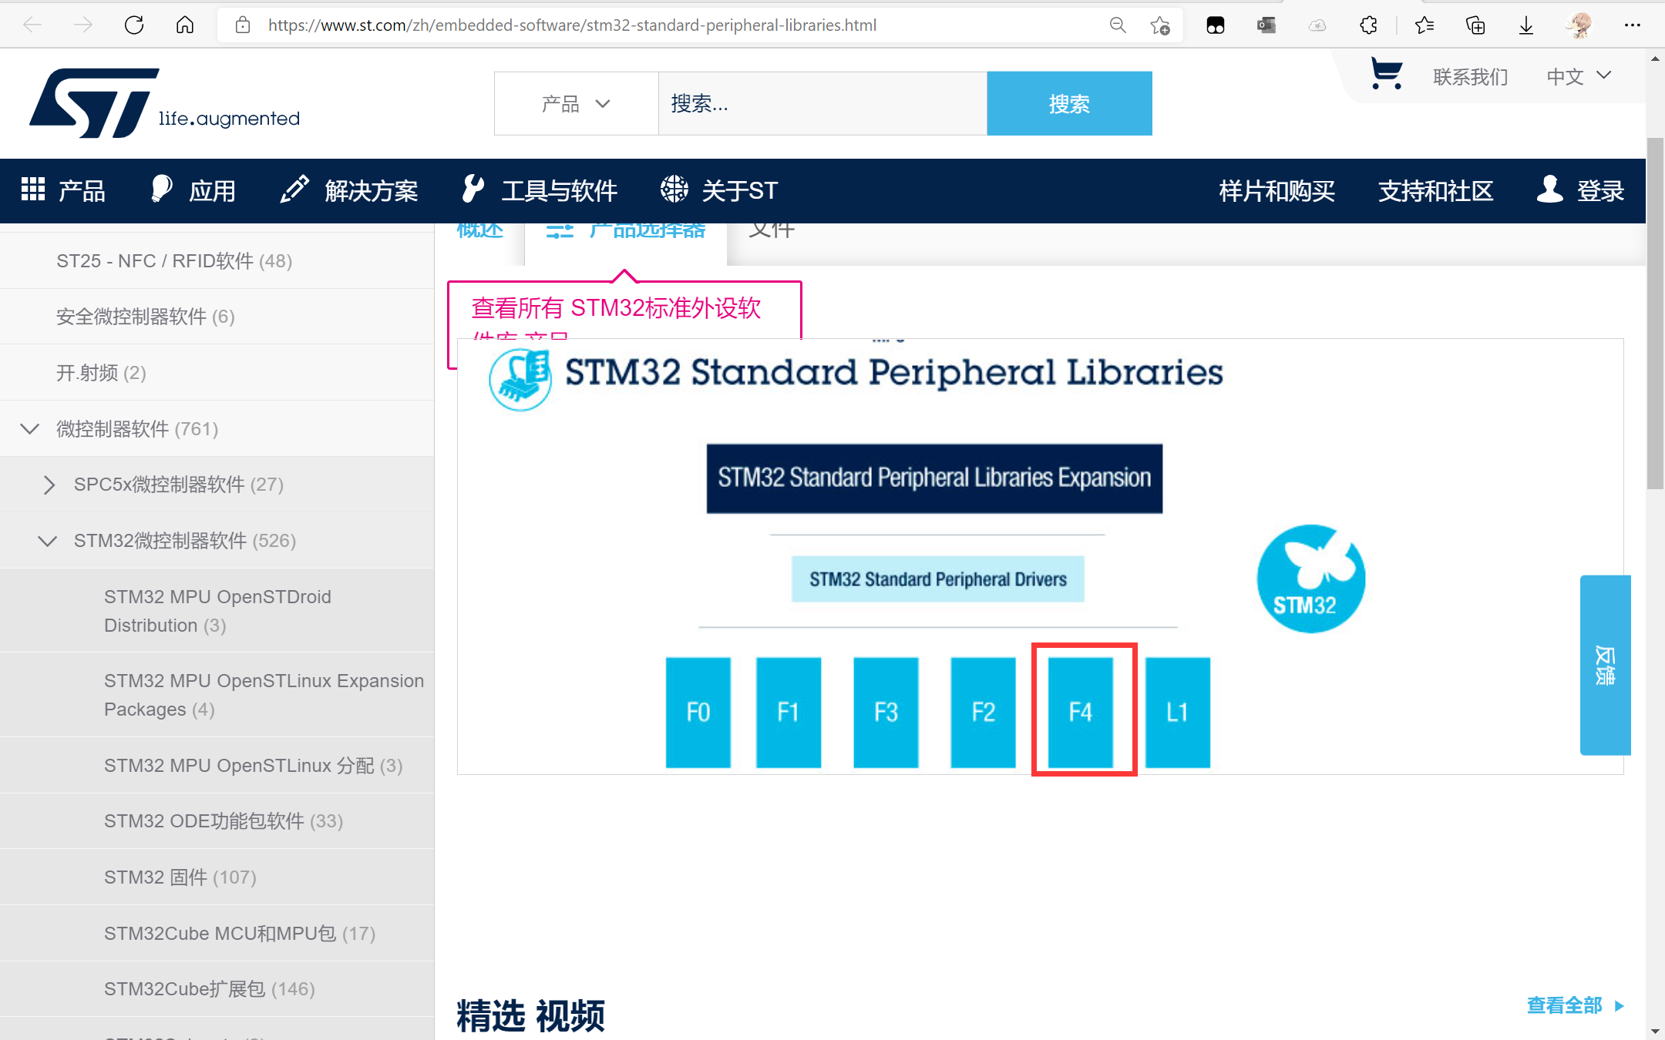Collapse the 微控制器软件 category
This screenshot has height=1040, width=1665.
tap(30, 429)
